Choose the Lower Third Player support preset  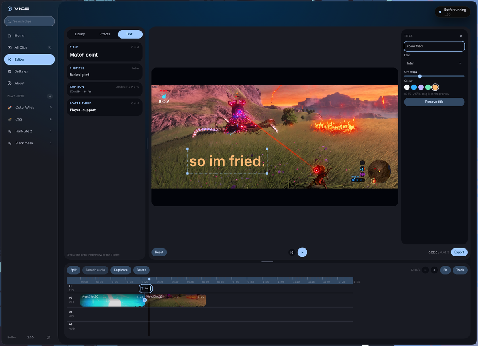coord(104,107)
